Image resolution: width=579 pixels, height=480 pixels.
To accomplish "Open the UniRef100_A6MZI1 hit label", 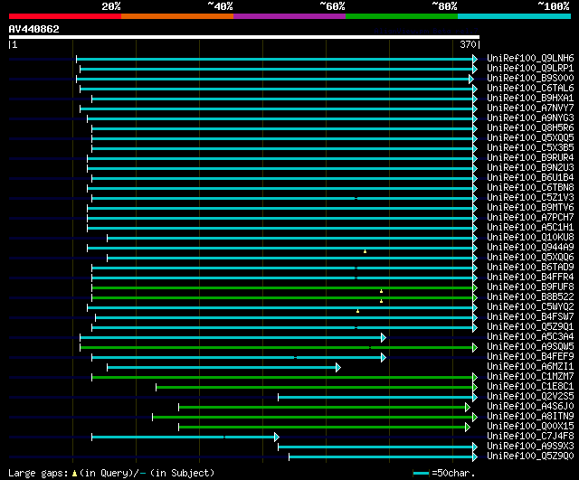I will tap(530, 367).
